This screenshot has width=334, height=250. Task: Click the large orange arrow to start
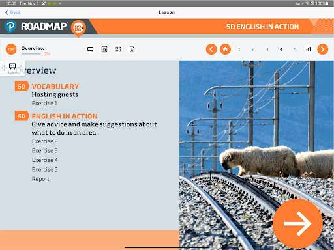tap(297, 223)
